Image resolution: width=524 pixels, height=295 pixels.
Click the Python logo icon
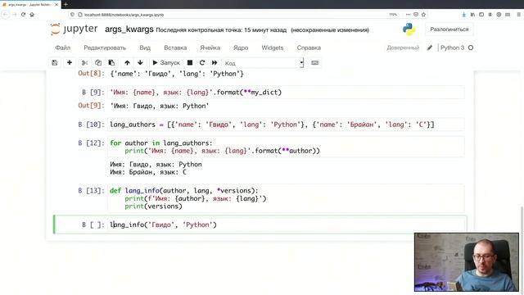[x=409, y=29]
